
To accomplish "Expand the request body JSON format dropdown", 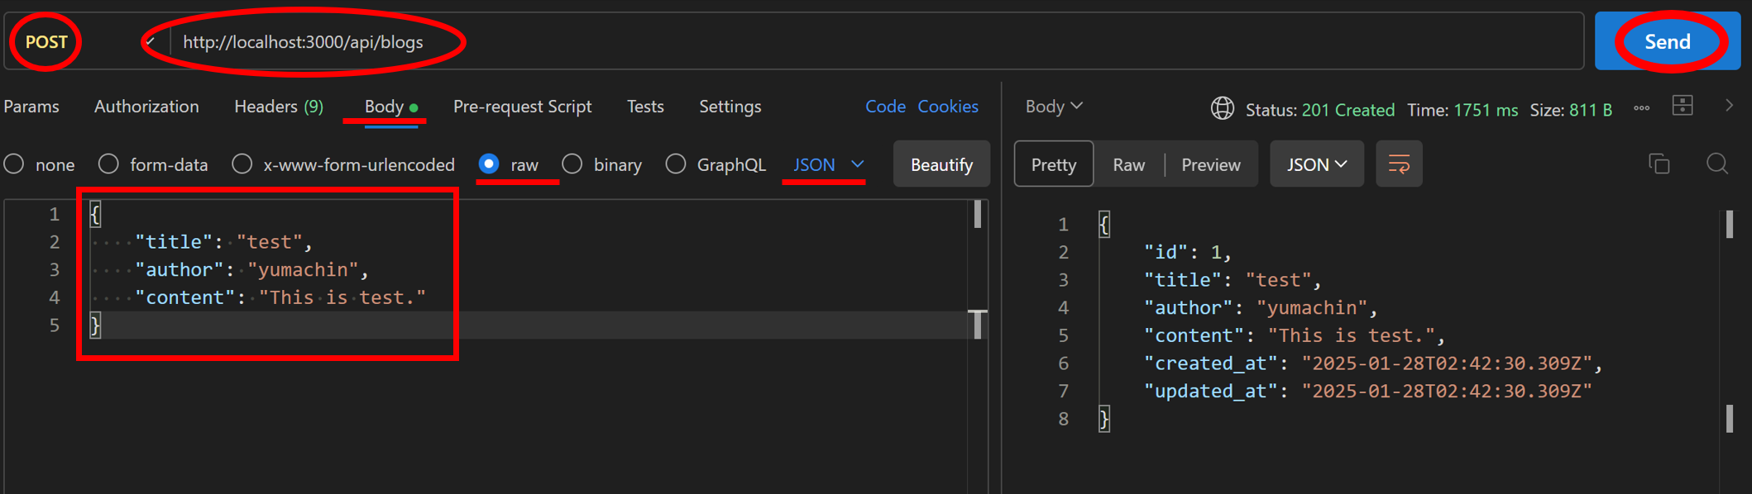I will coord(828,164).
